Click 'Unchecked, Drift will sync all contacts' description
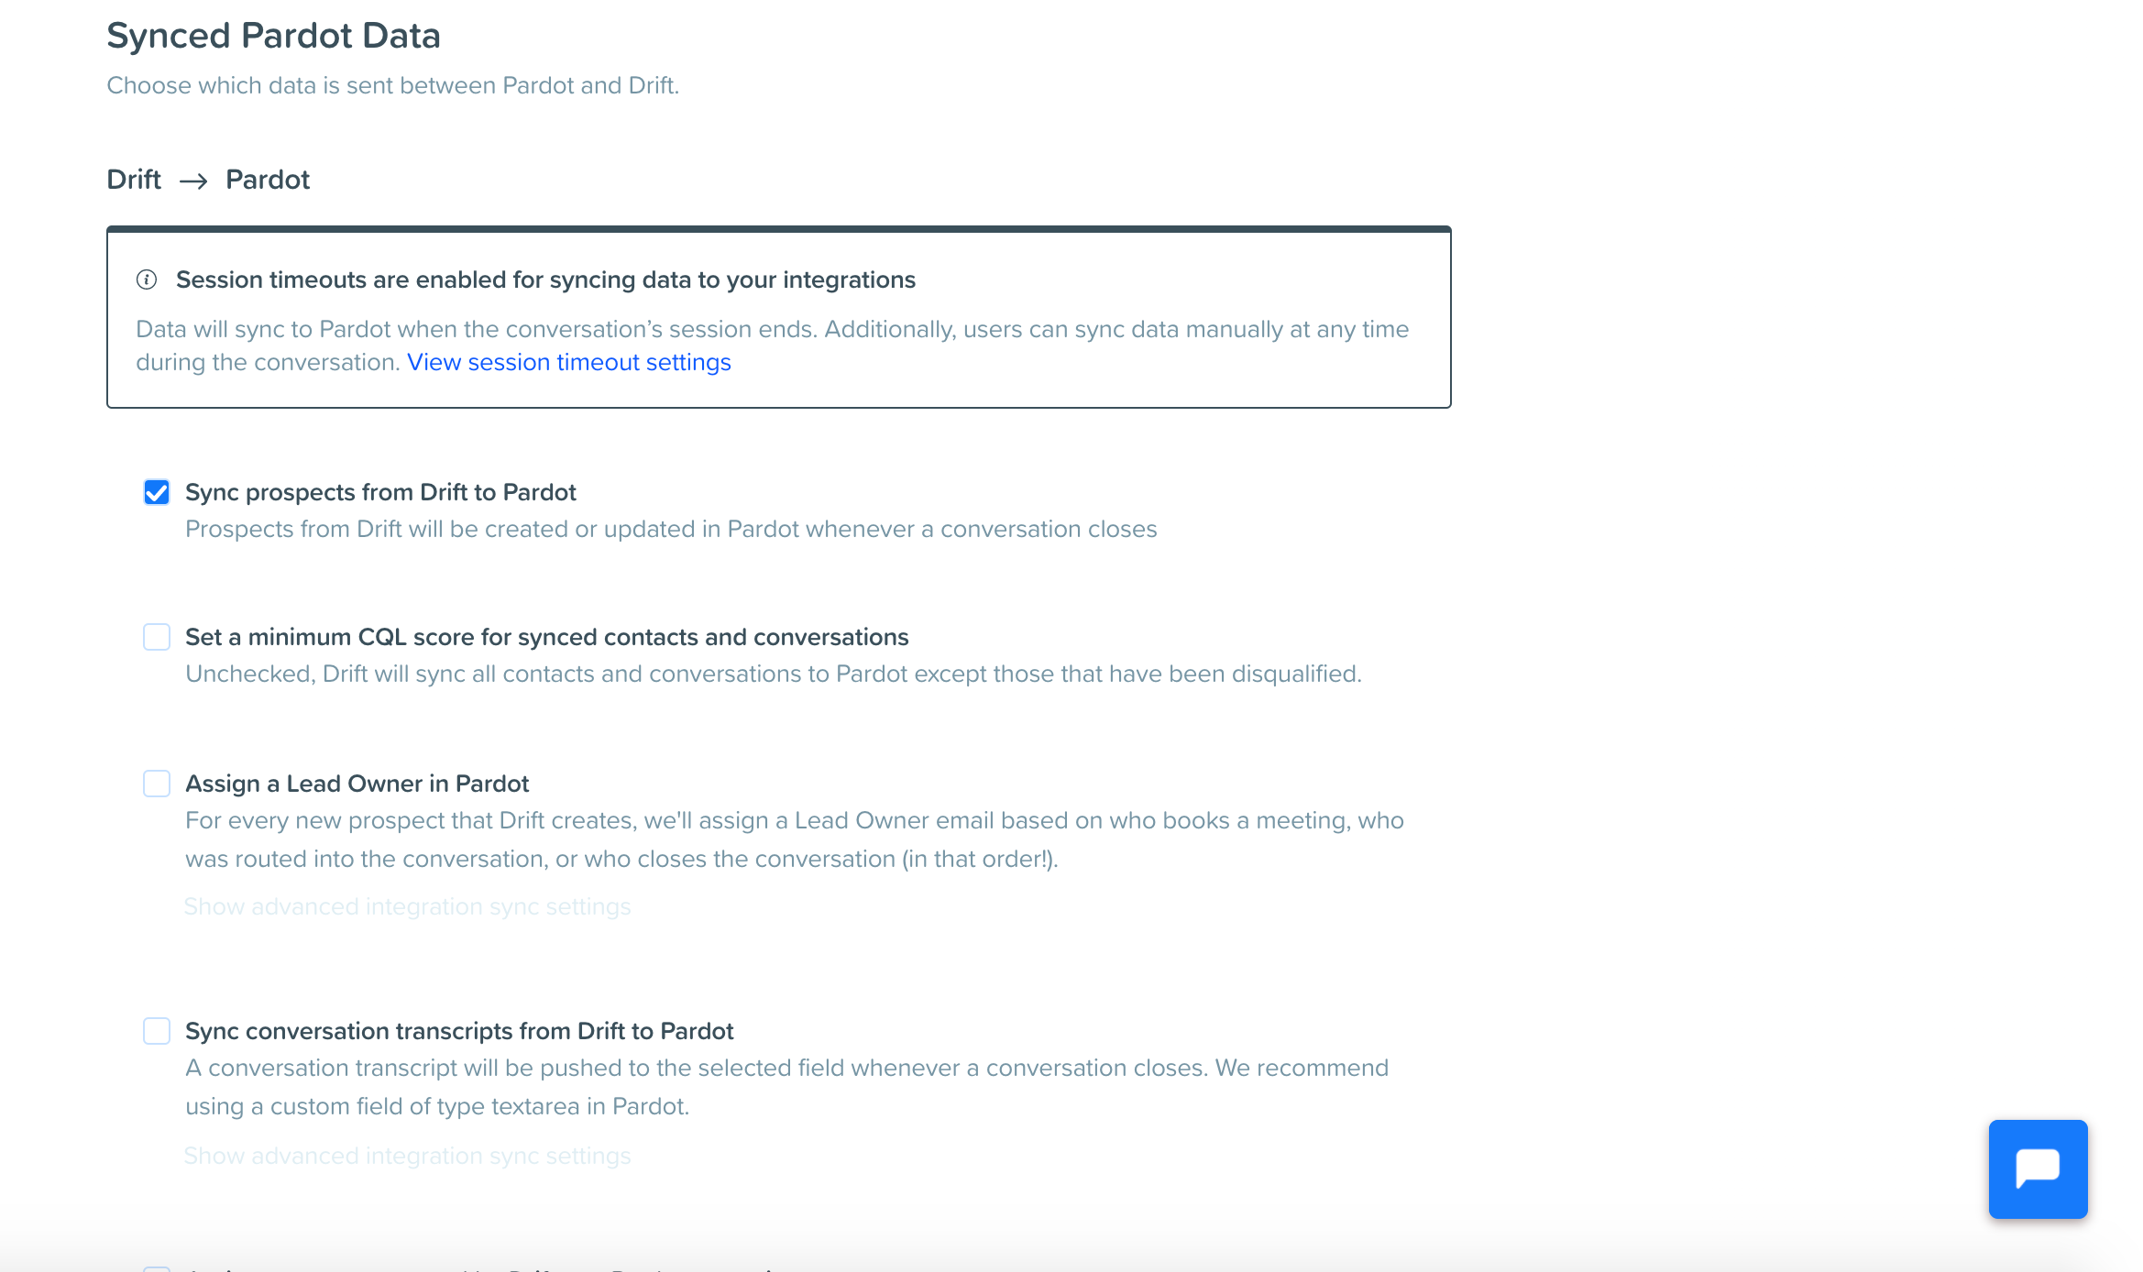 coord(774,674)
